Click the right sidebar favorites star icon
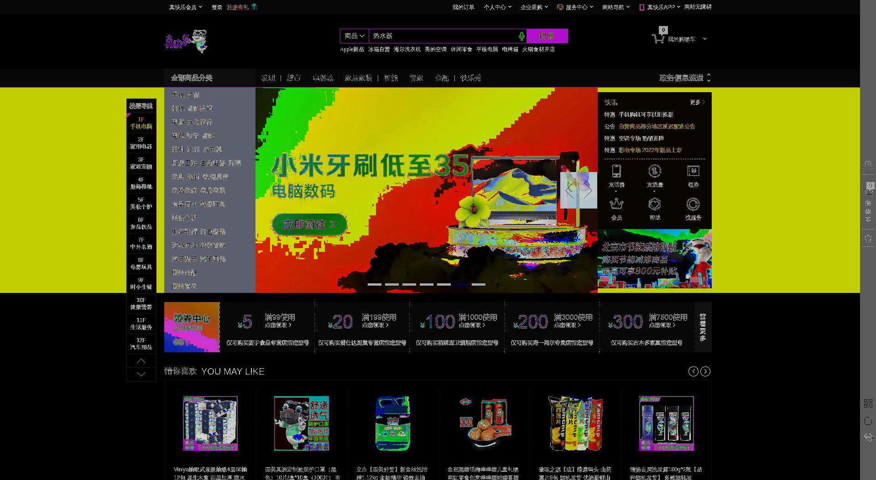The height and width of the screenshot is (480, 876). coord(868,238)
